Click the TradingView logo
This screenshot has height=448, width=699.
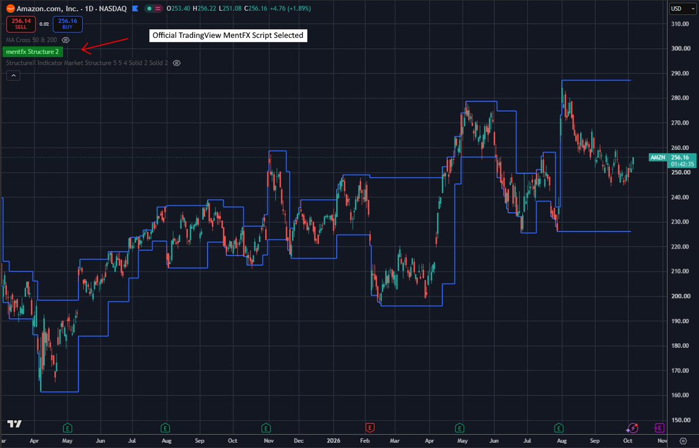14,424
